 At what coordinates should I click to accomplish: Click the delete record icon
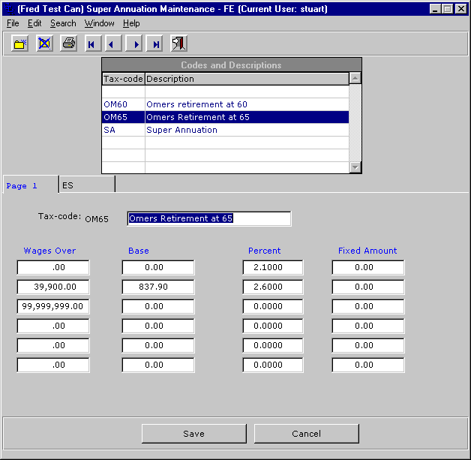click(x=44, y=44)
